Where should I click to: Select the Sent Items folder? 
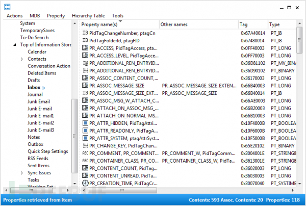pos(39,166)
